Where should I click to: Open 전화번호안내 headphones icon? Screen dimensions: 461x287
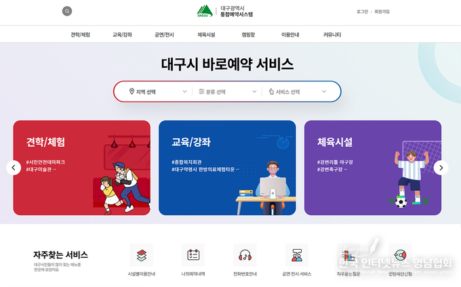245,255
